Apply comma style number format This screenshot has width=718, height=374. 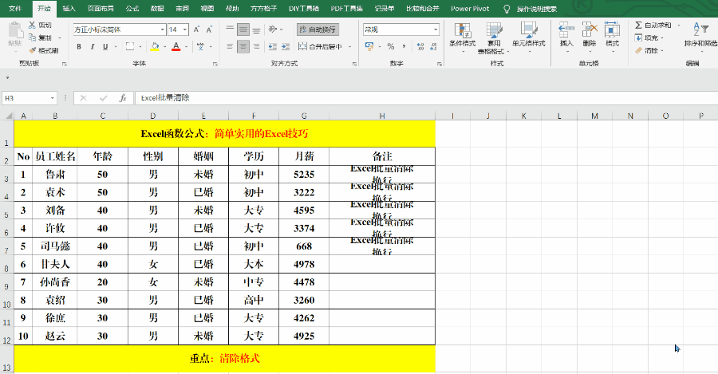coord(404,46)
